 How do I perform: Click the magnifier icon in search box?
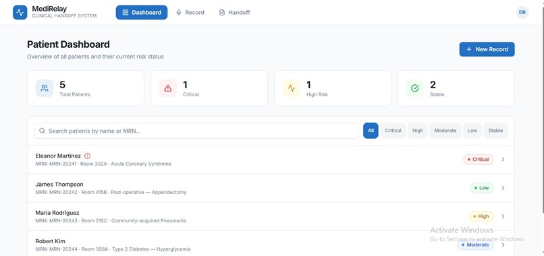tap(42, 131)
